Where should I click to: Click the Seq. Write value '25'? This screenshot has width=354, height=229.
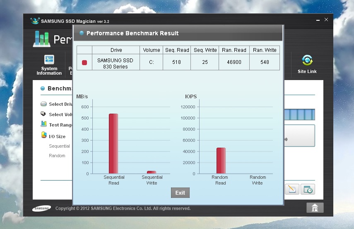point(205,62)
